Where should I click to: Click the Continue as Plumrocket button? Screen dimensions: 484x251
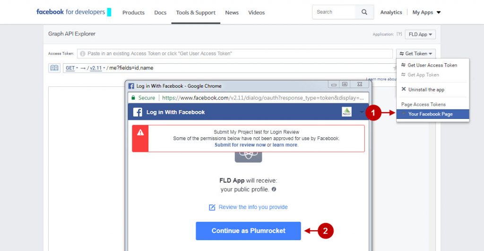click(x=248, y=231)
